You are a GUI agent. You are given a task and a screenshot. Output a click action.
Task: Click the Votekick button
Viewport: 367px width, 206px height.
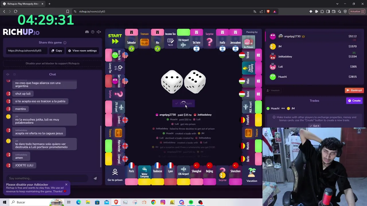(x=273, y=90)
